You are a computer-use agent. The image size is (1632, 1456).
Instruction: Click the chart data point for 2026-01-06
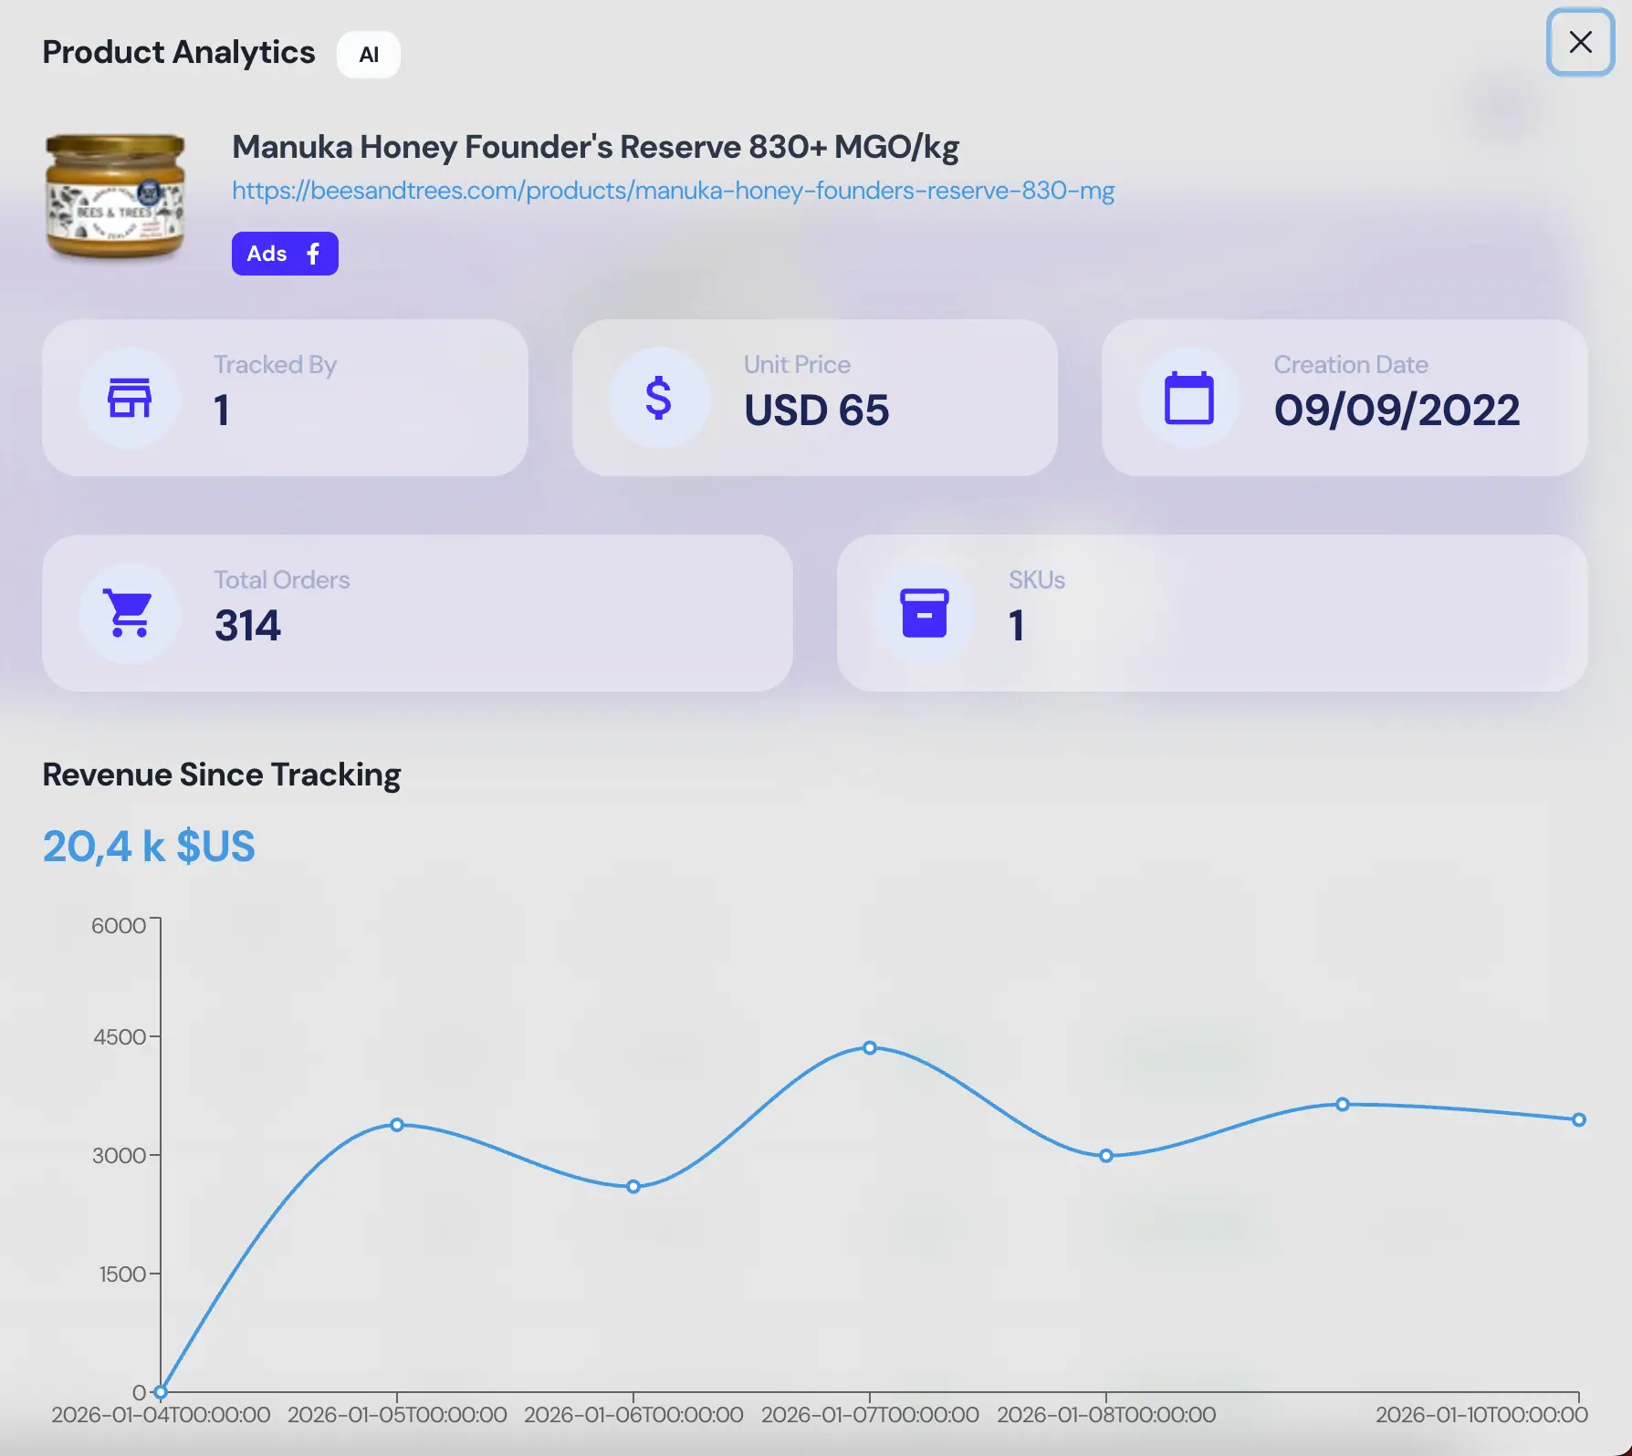(633, 1187)
